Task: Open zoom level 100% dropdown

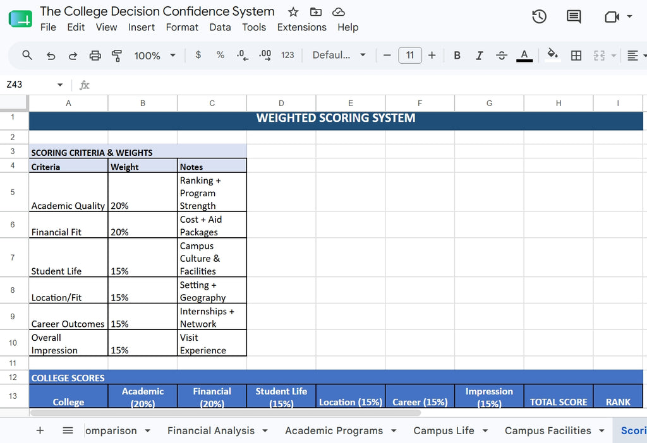Action: click(x=155, y=56)
